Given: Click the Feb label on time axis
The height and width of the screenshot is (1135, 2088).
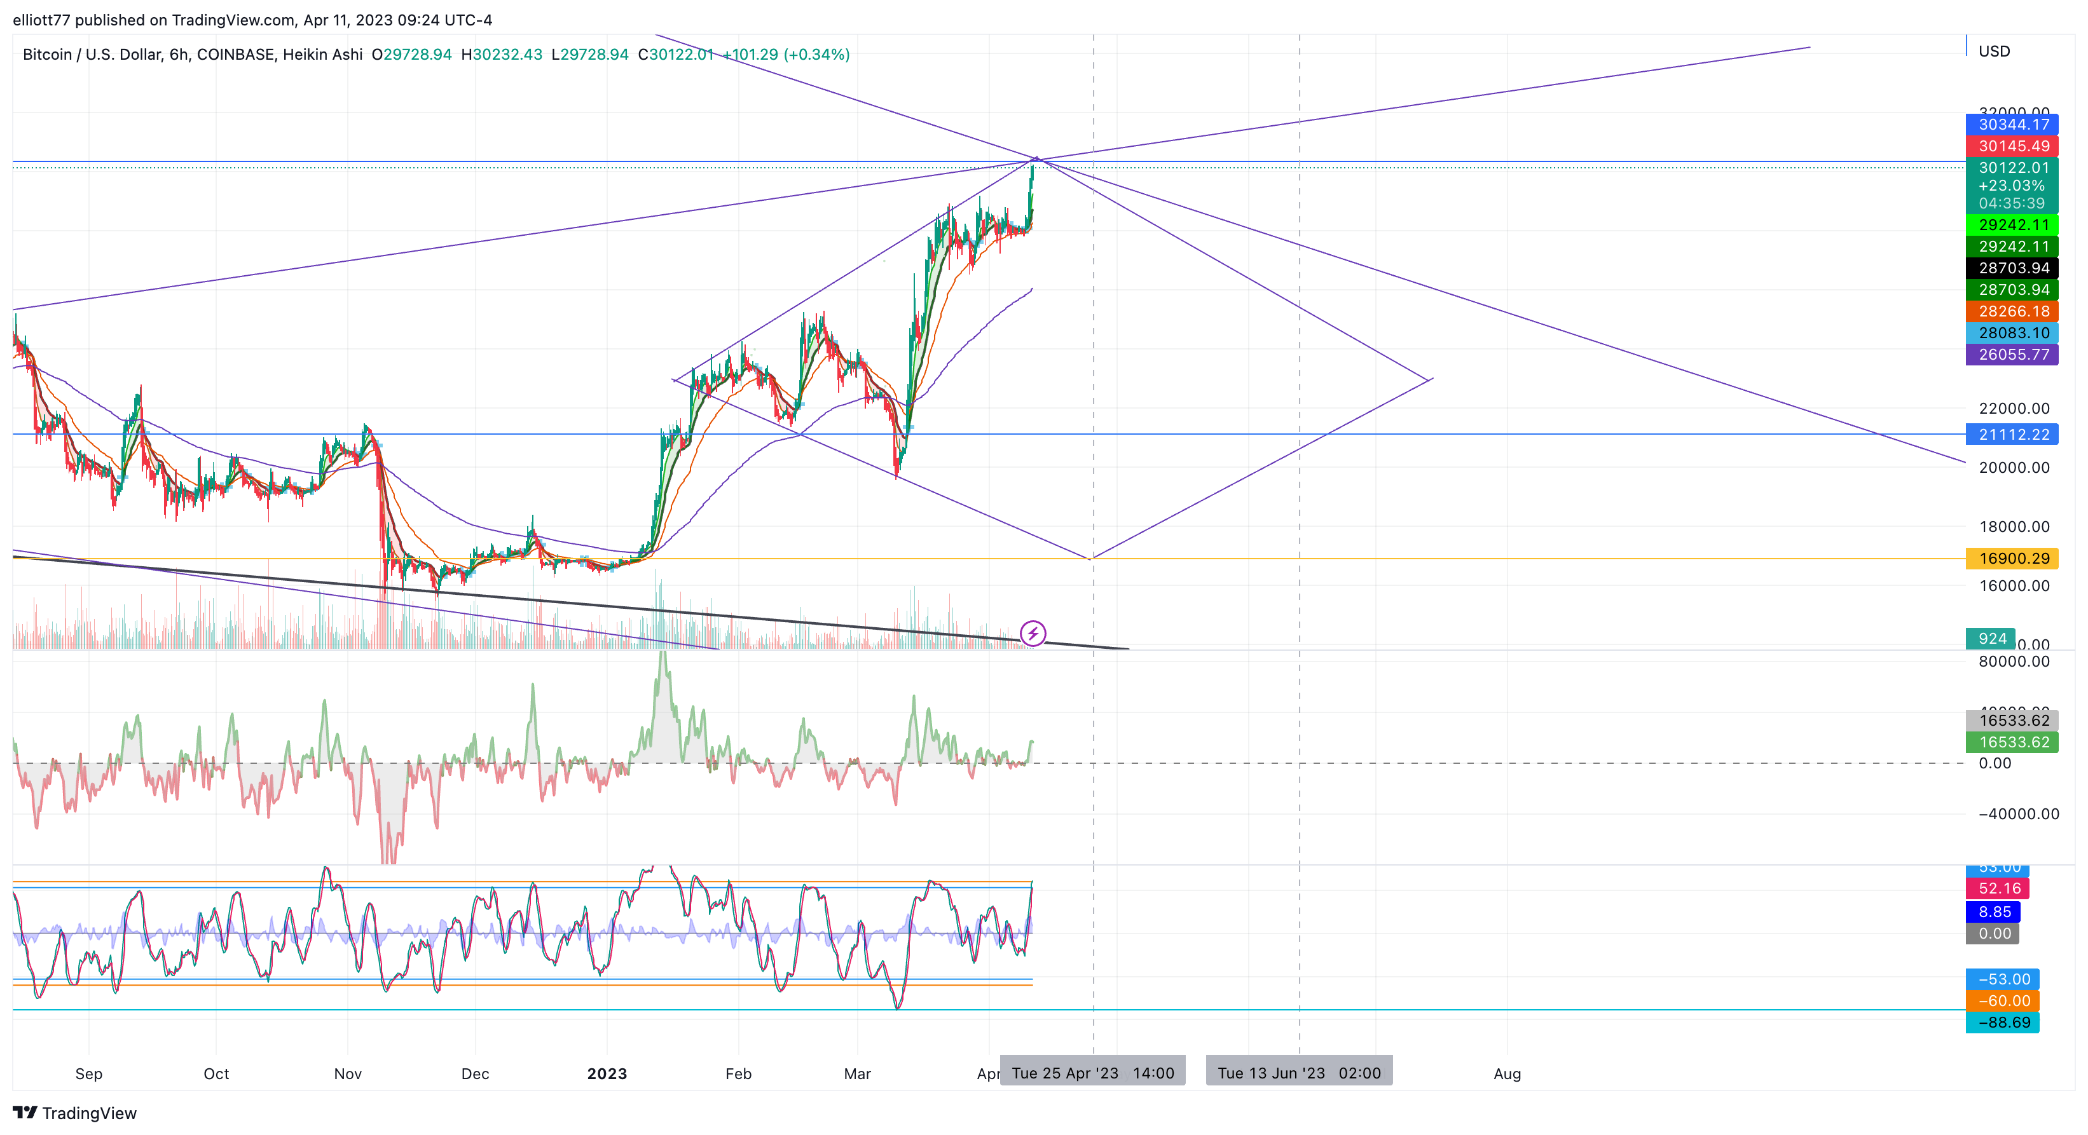Looking at the screenshot, I should click(738, 1074).
